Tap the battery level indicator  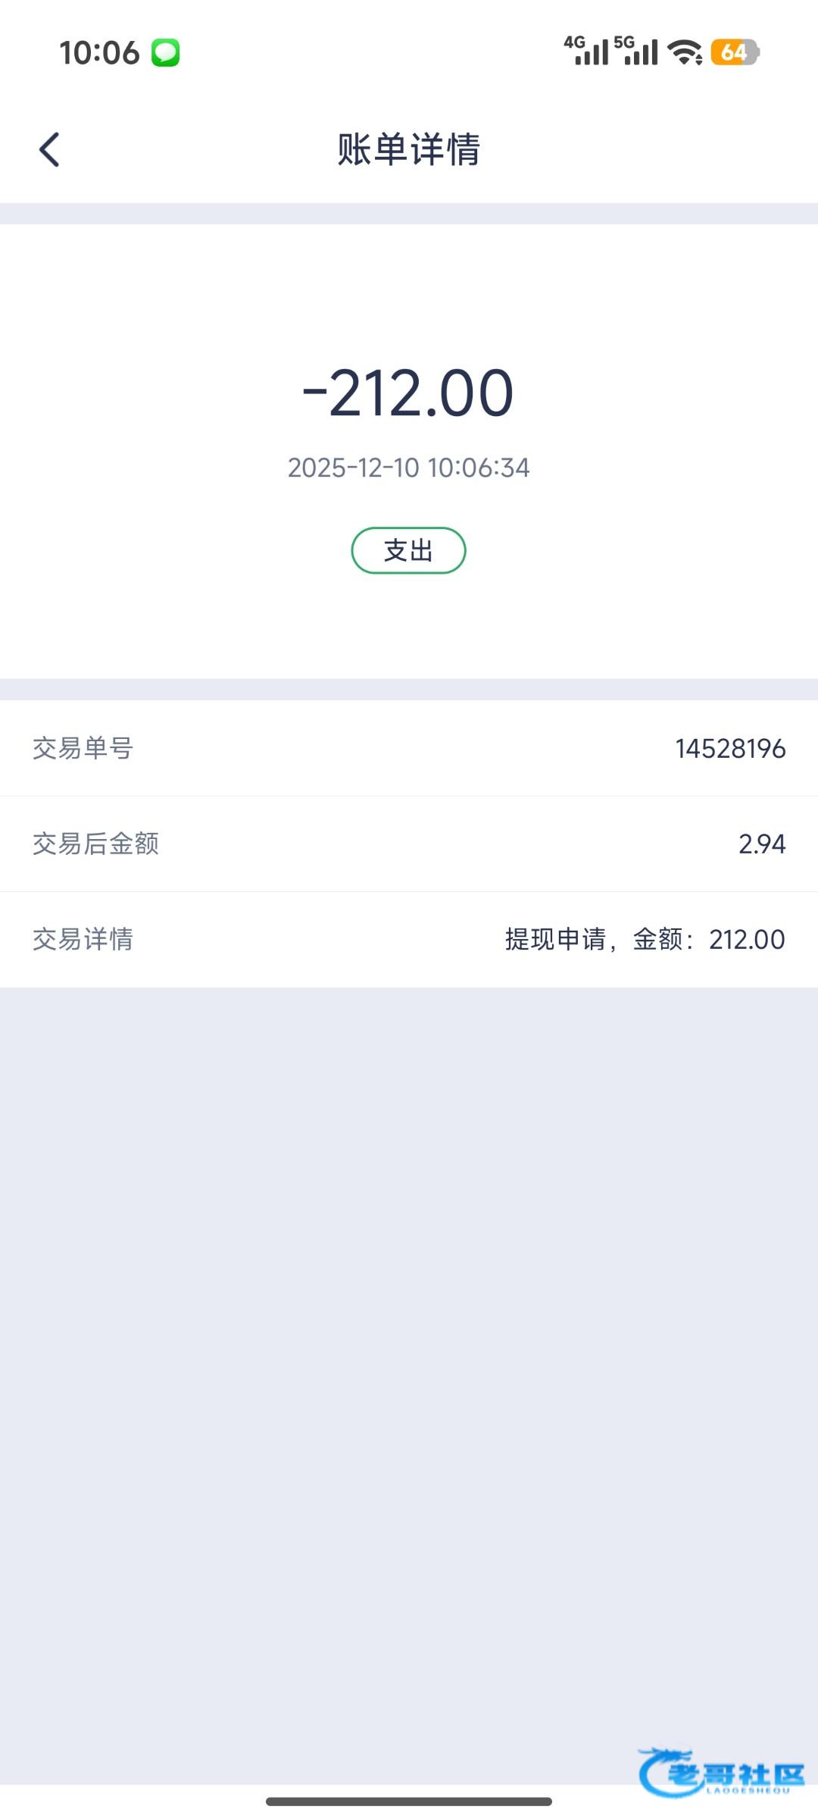734,52
